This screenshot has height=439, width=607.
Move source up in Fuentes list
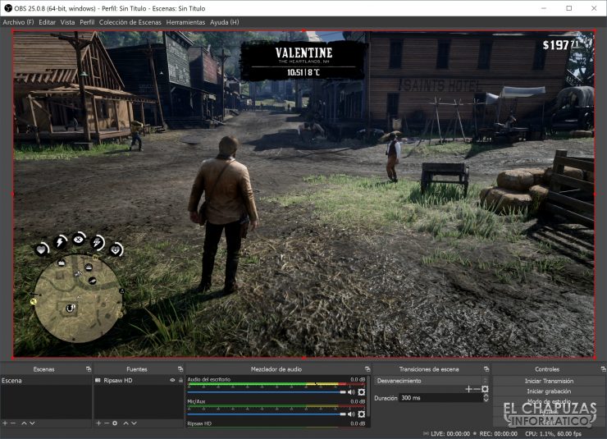[x=126, y=423]
